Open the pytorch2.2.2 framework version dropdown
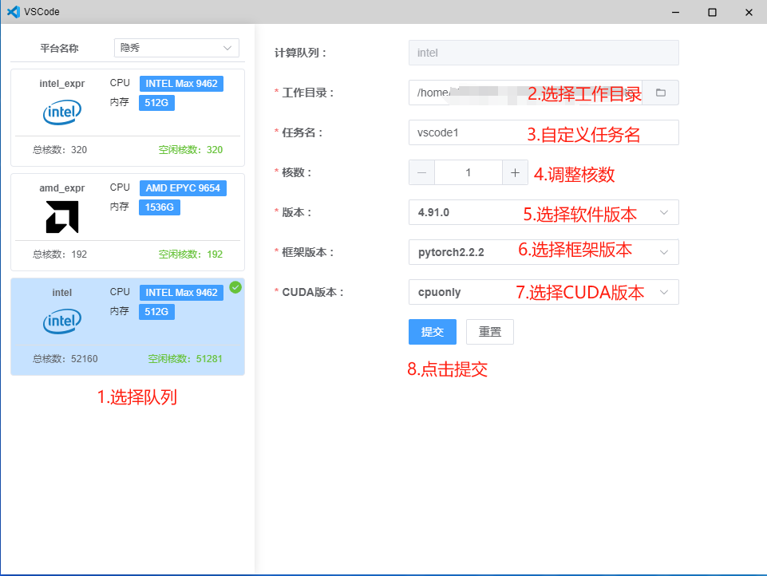This screenshot has width=767, height=576. tap(544, 252)
